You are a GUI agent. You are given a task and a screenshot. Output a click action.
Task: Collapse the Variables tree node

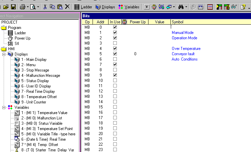pyautogui.click(x=4, y=107)
